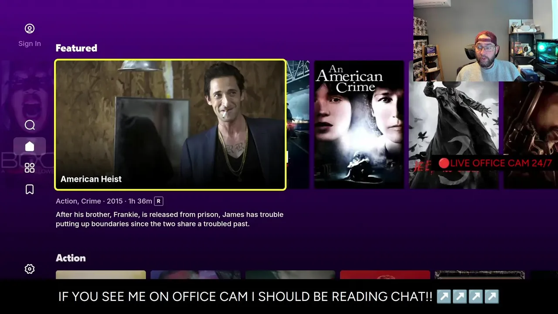Select the Home icon in sidebar
The image size is (558, 314).
(x=30, y=146)
